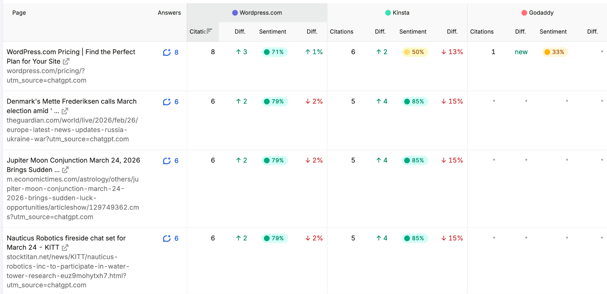
Task: Click the 50% Kinsta sentiment badge
Action: tap(415, 52)
